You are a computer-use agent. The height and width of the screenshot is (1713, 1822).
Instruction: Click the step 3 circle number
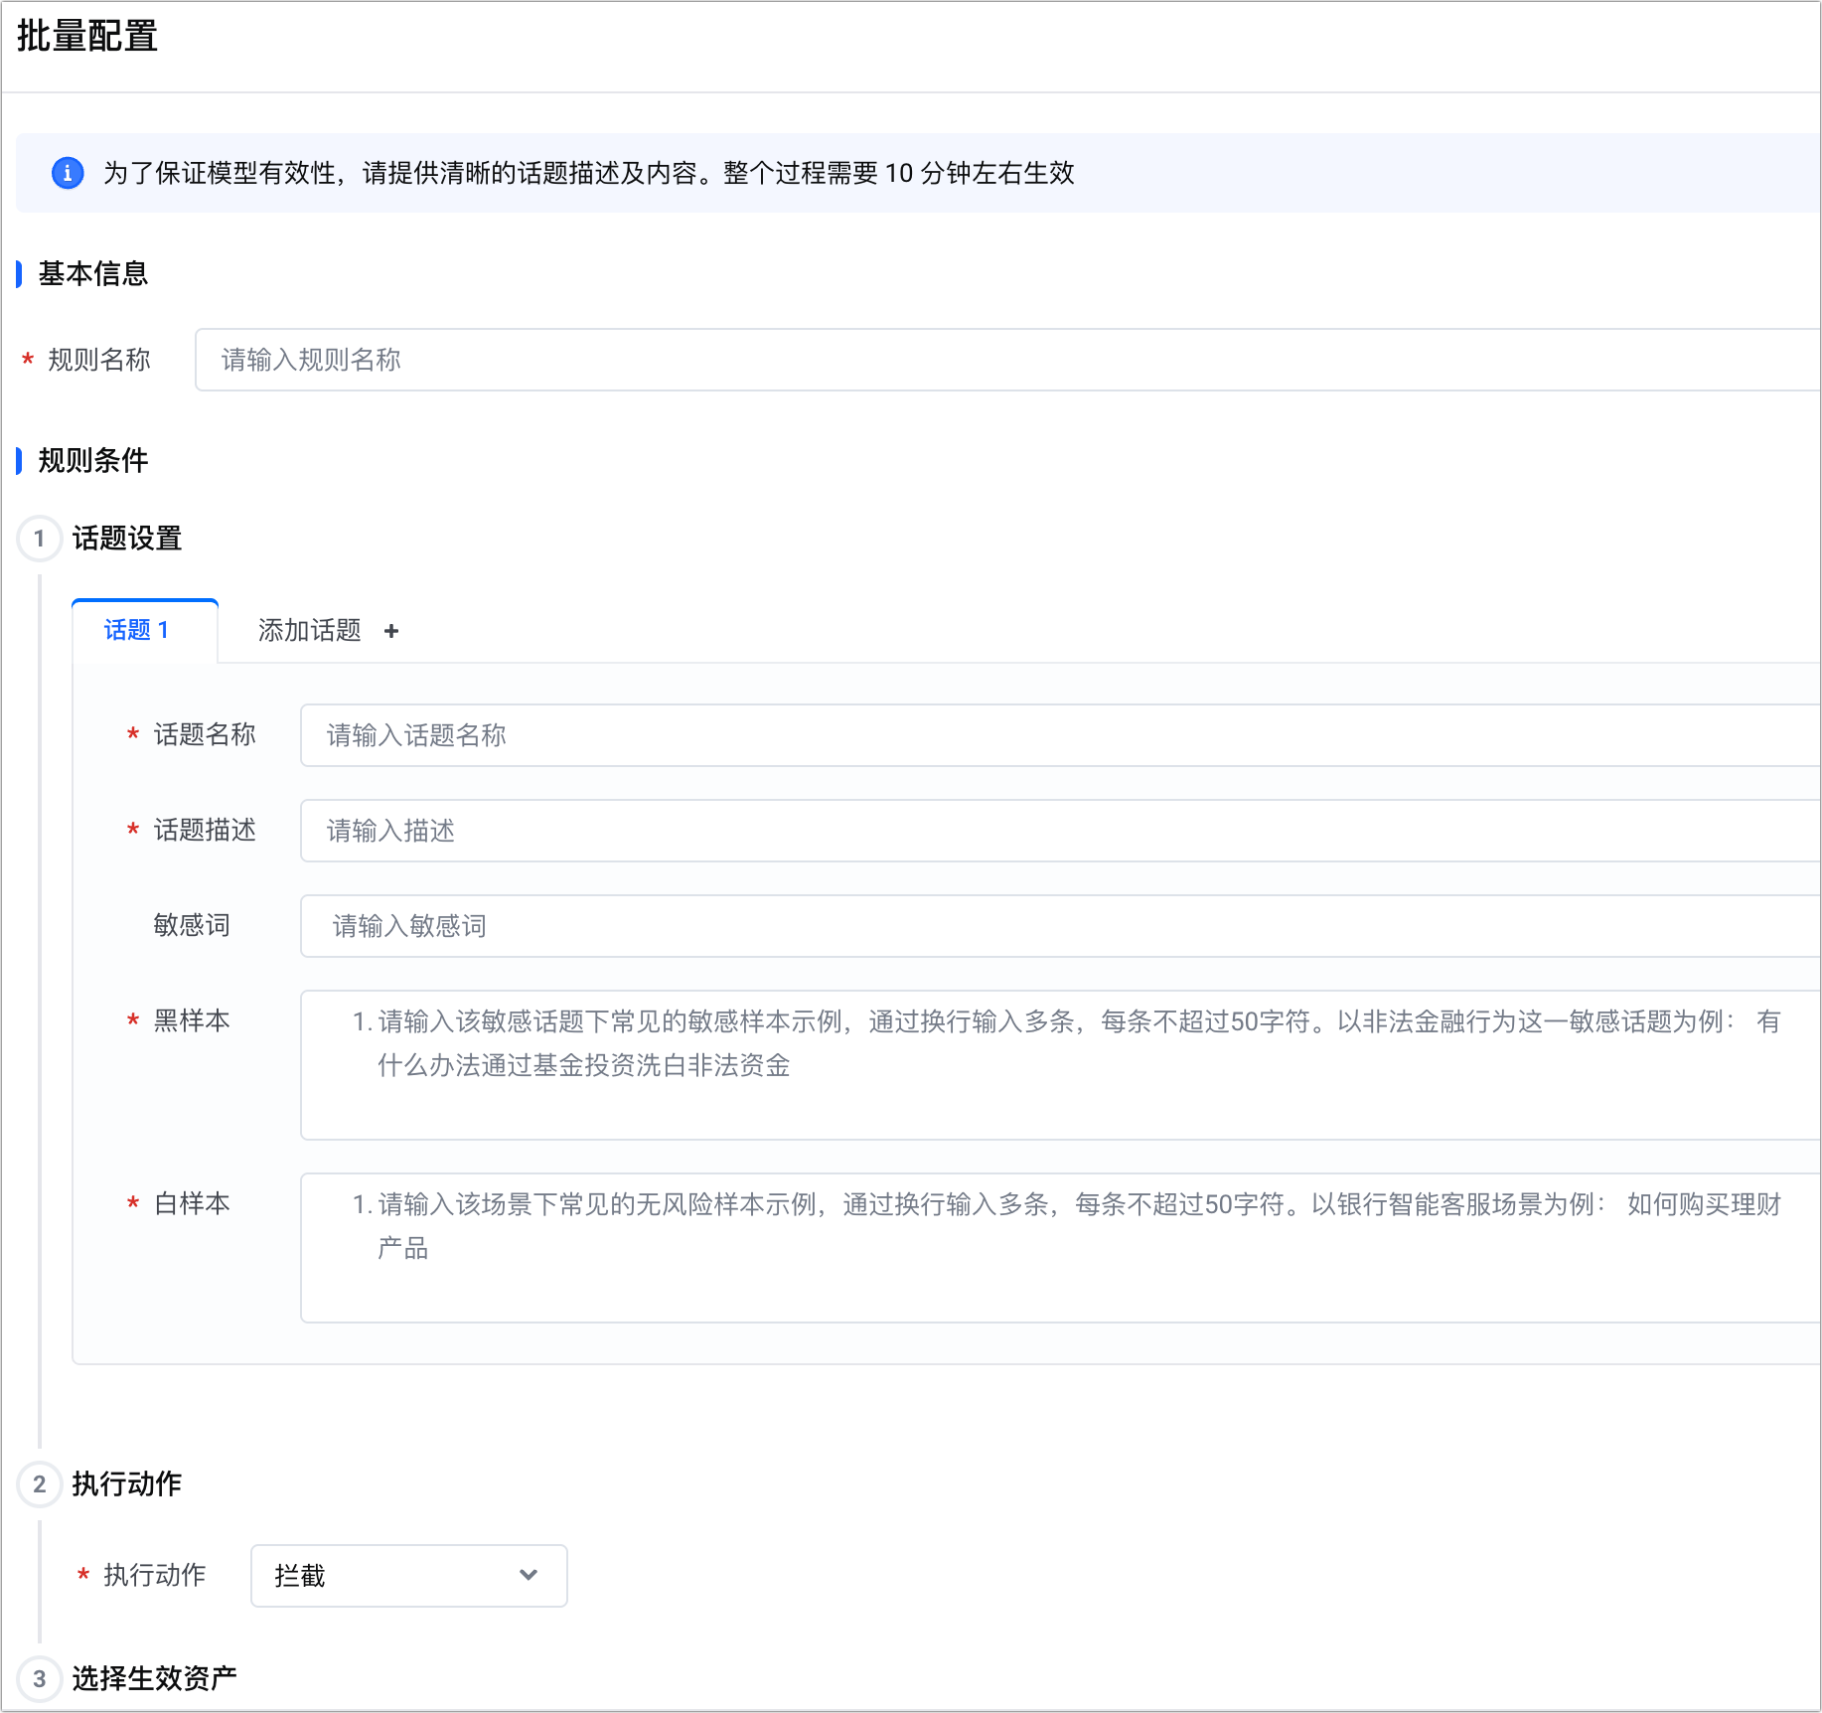[x=40, y=1679]
